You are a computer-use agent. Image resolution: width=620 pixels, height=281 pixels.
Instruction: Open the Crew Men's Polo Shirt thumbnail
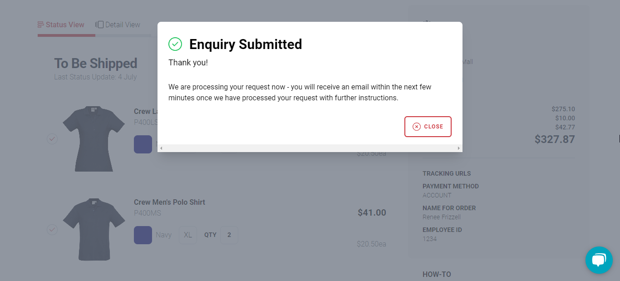click(93, 229)
